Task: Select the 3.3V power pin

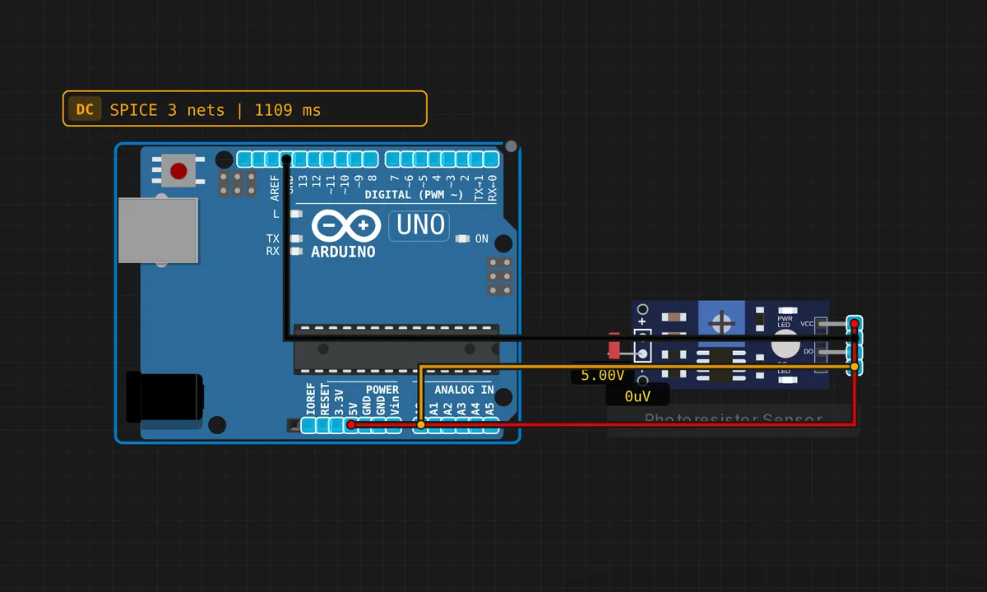Action: click(336, 425)
